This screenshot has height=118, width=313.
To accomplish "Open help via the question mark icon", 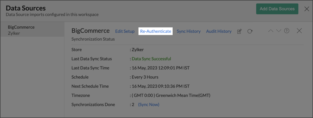I will [x=287, y=31].
